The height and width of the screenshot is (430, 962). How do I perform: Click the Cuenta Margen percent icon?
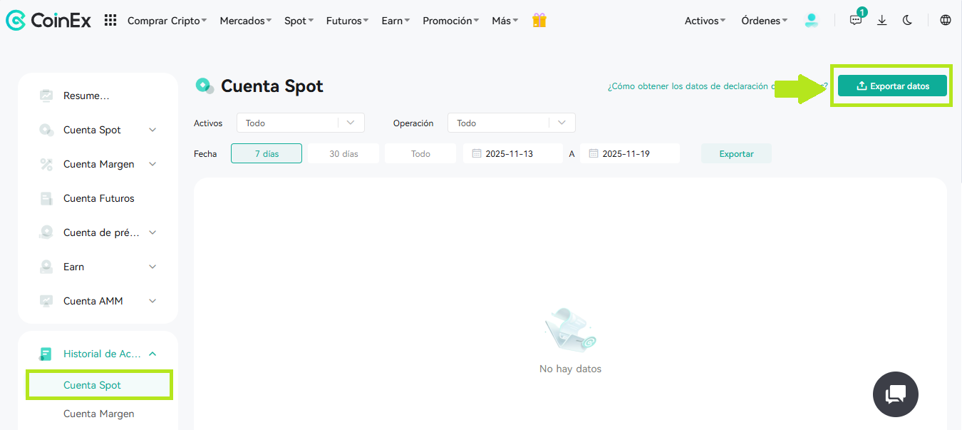click(x=46, y=164)
